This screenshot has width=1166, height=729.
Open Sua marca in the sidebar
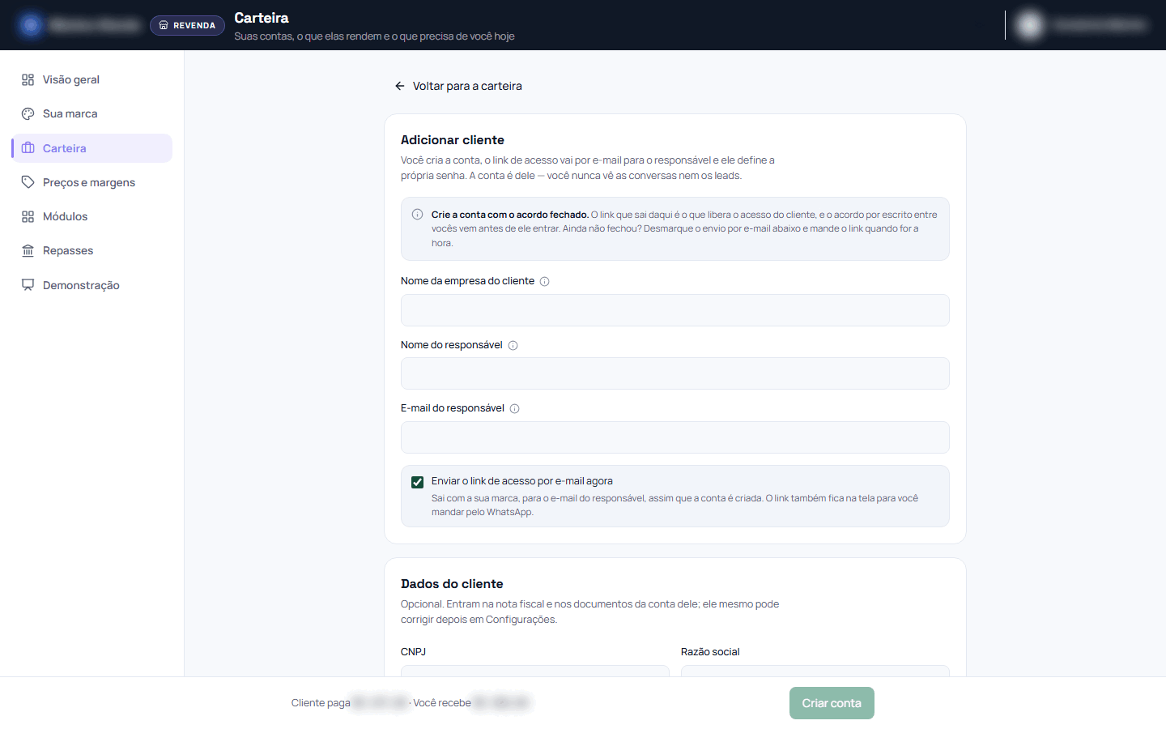[91, 113]
